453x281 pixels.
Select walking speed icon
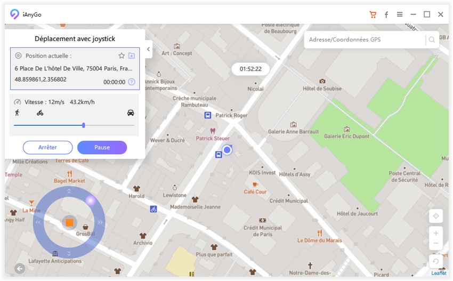tap(18, 113)
